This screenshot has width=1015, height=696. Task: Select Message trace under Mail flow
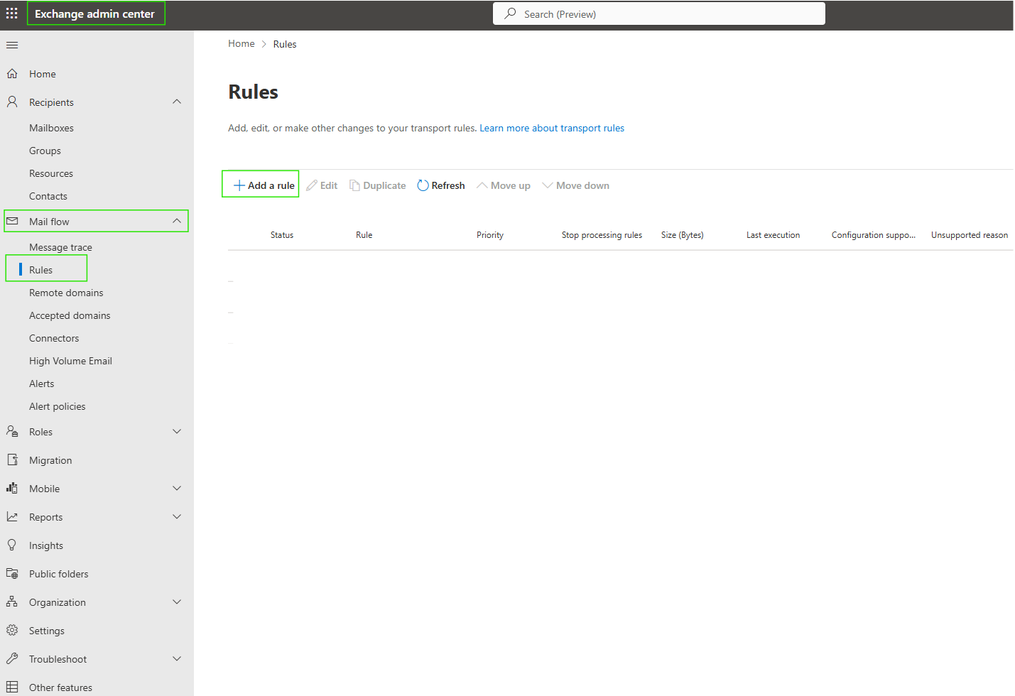pos(60,247)
